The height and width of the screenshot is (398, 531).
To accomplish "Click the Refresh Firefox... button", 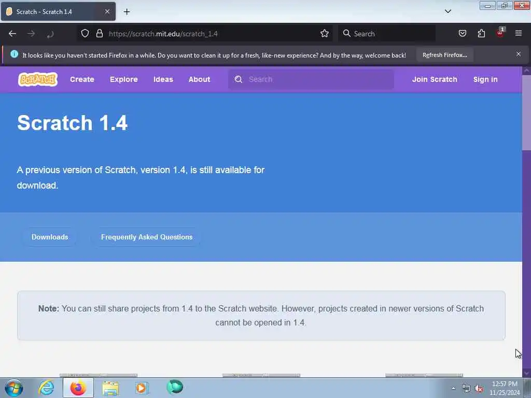I will [x=444, y=55].
